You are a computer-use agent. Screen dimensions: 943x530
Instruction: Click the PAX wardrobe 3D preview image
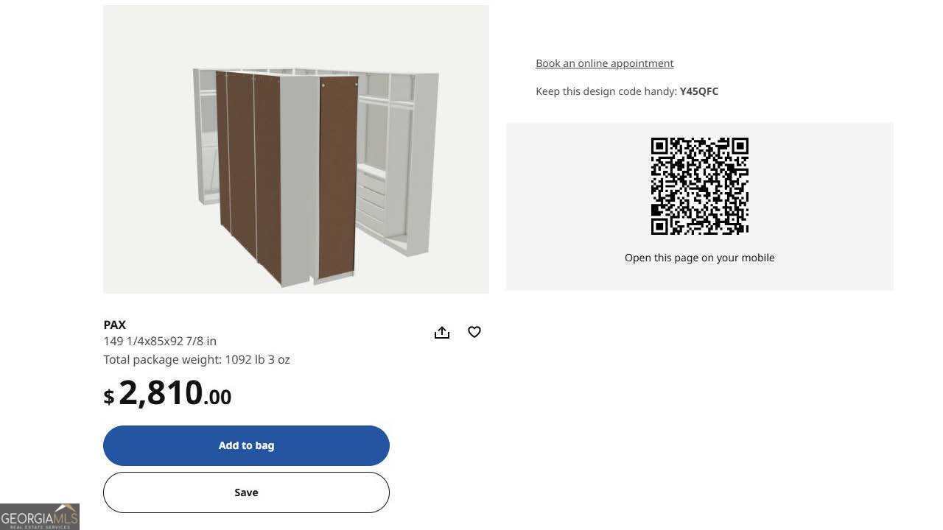point(296,149)
